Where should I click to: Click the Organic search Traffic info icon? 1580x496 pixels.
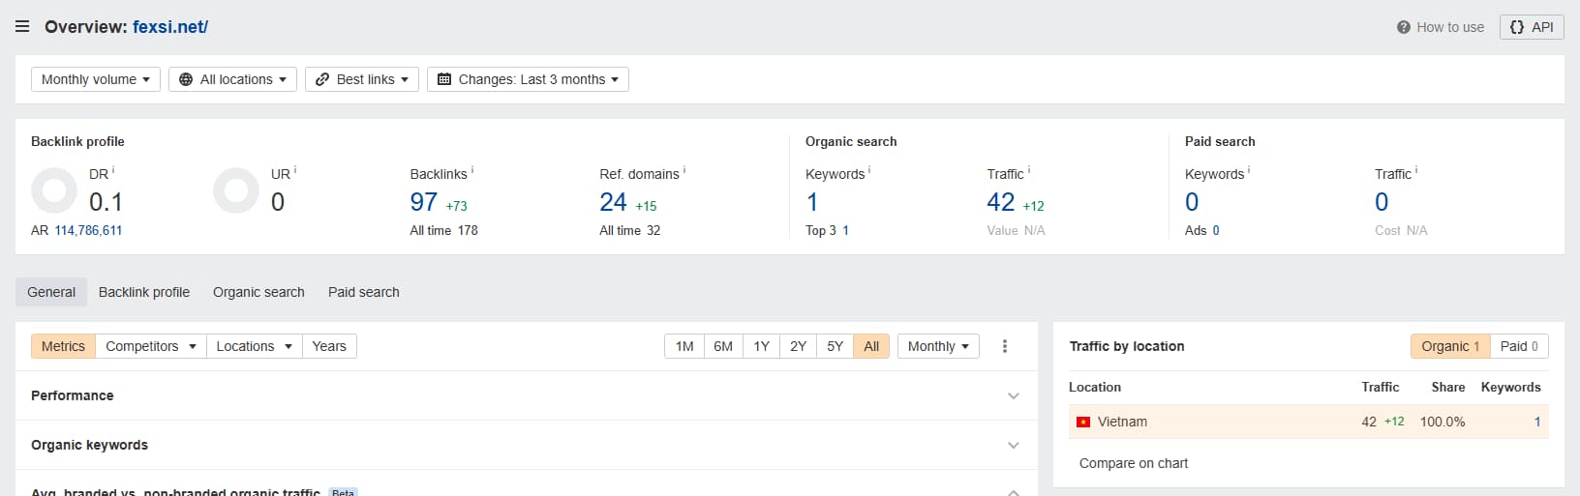click(1029, 170)
